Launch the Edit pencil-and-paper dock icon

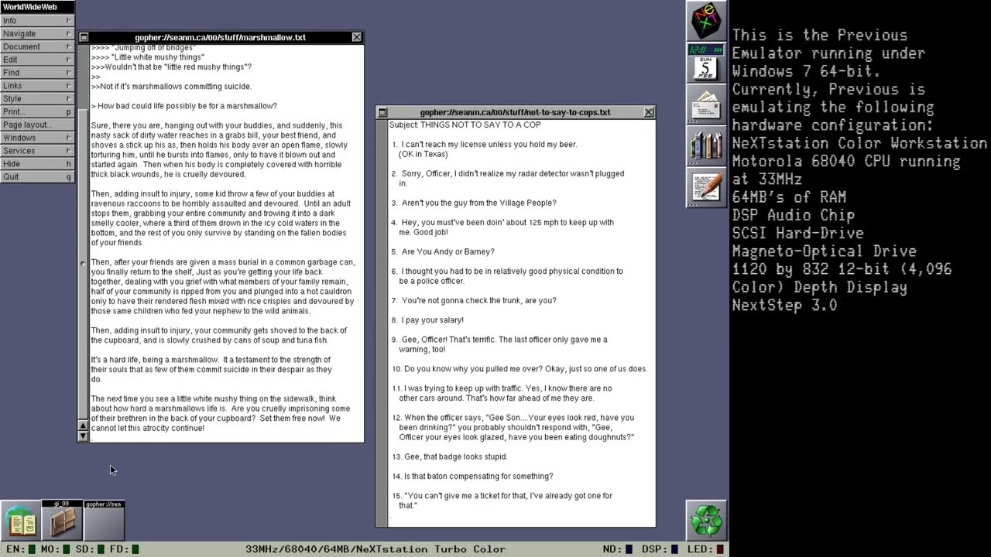click(x=706, y=188)
